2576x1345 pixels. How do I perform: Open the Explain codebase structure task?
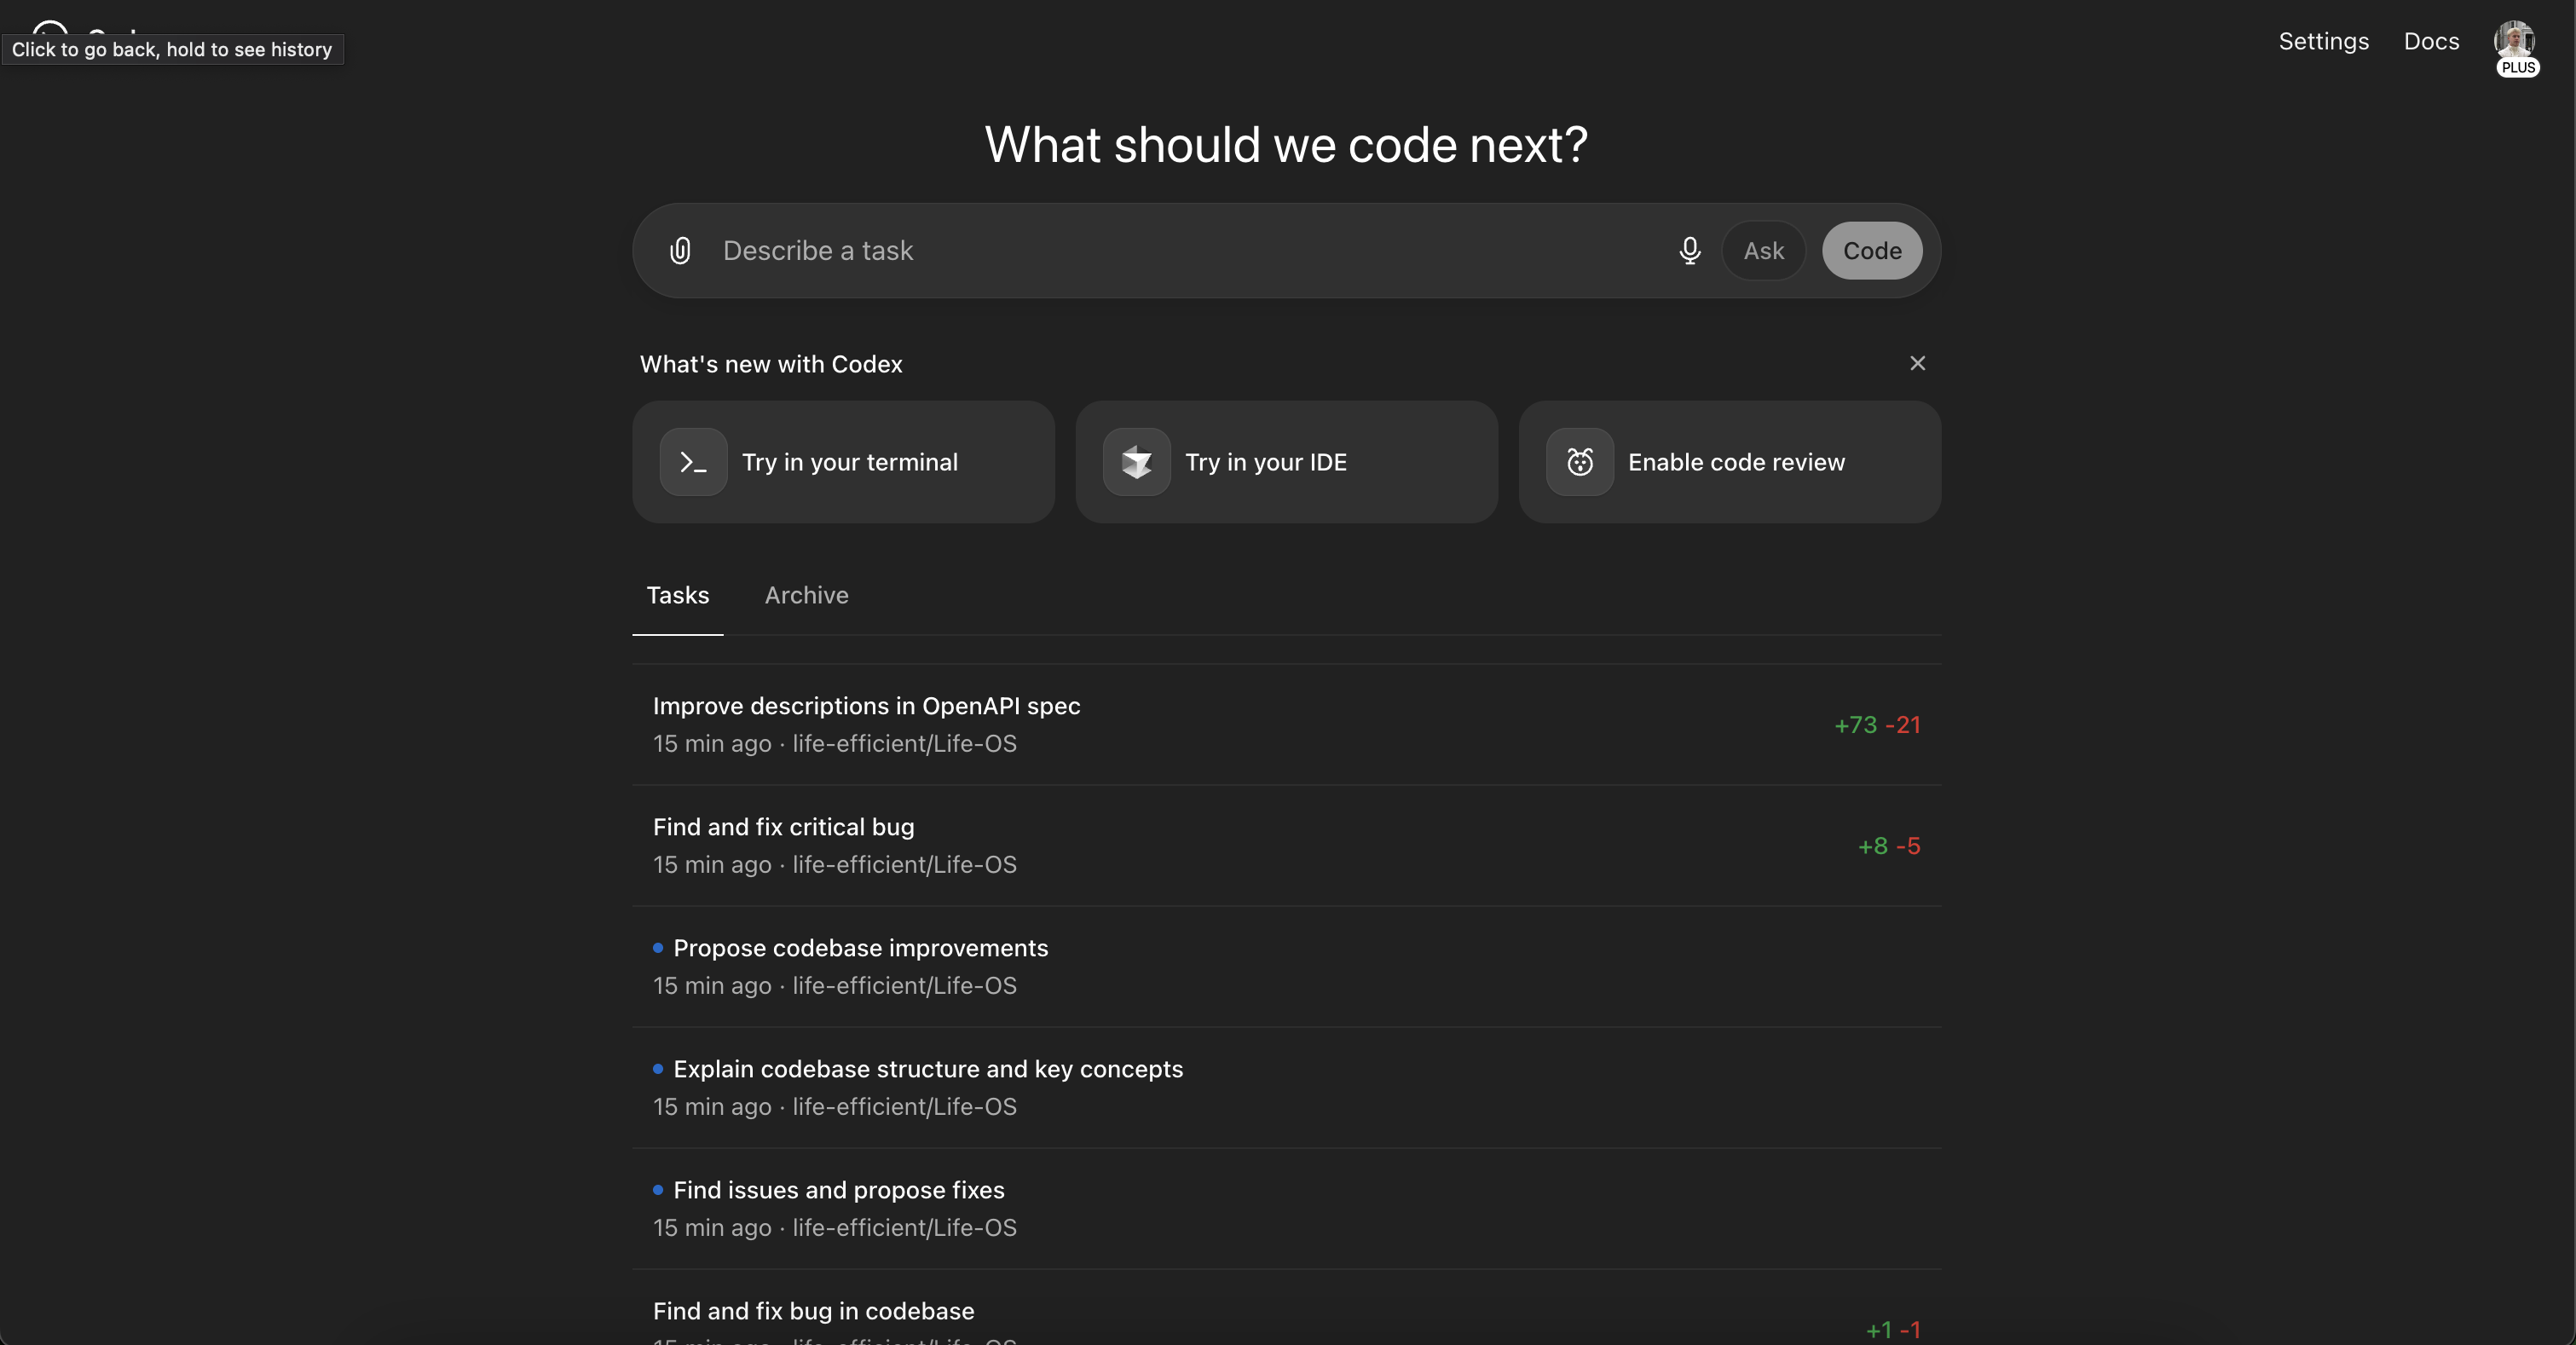tap(928, 1069)
